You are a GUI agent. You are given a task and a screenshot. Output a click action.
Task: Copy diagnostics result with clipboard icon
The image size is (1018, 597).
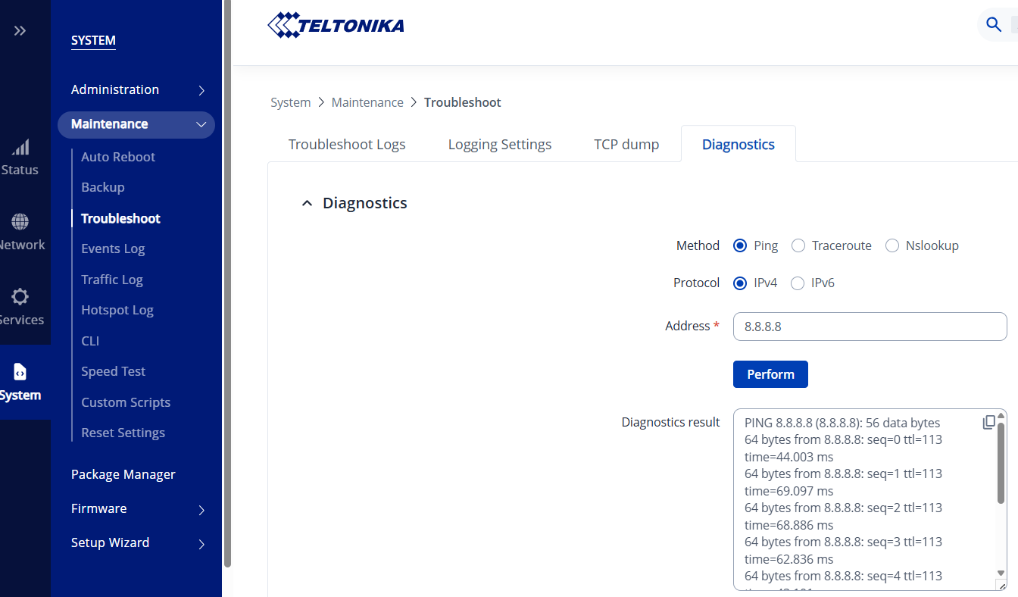pos(988,423)
